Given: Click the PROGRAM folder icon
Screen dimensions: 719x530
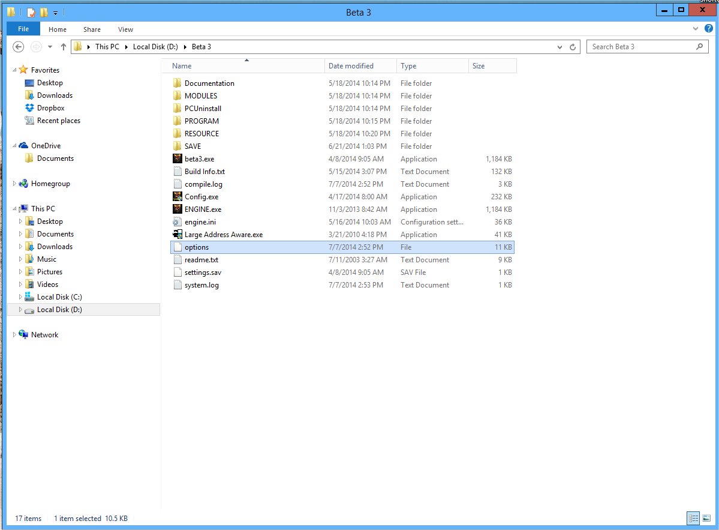Looking at the screenshot, I should pyautogui.click(x=177, y=121).
